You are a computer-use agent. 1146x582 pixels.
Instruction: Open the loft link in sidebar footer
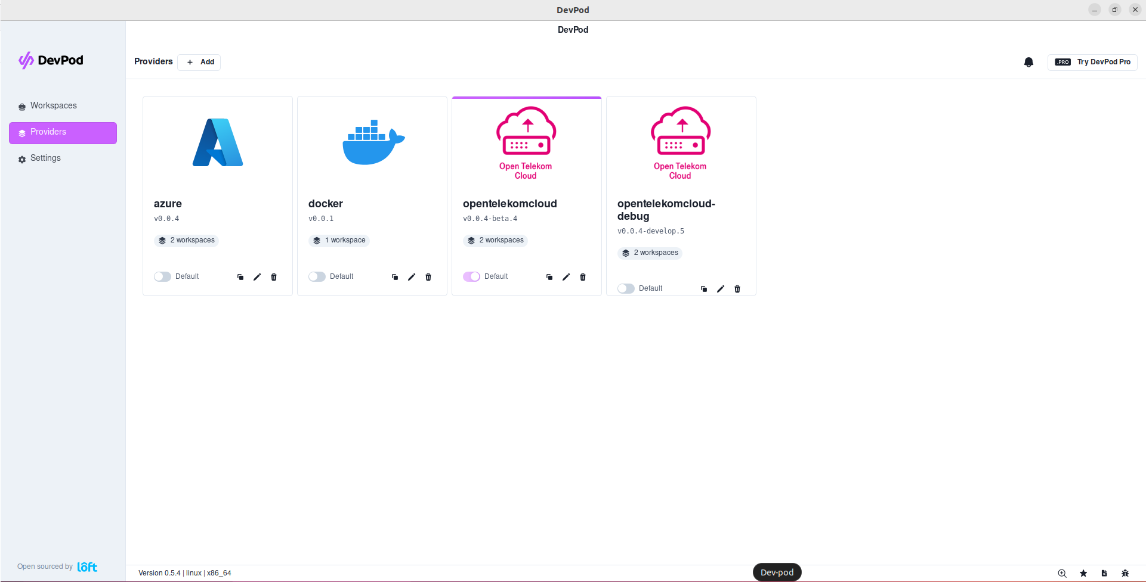point(87,567)
